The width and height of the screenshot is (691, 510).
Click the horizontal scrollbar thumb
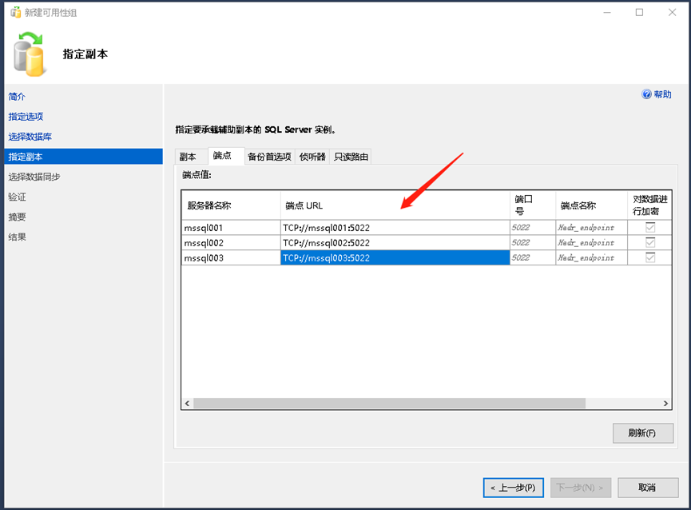(389, 404)
